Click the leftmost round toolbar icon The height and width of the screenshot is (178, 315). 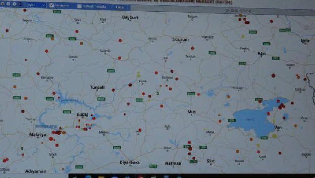click(4, 4)
